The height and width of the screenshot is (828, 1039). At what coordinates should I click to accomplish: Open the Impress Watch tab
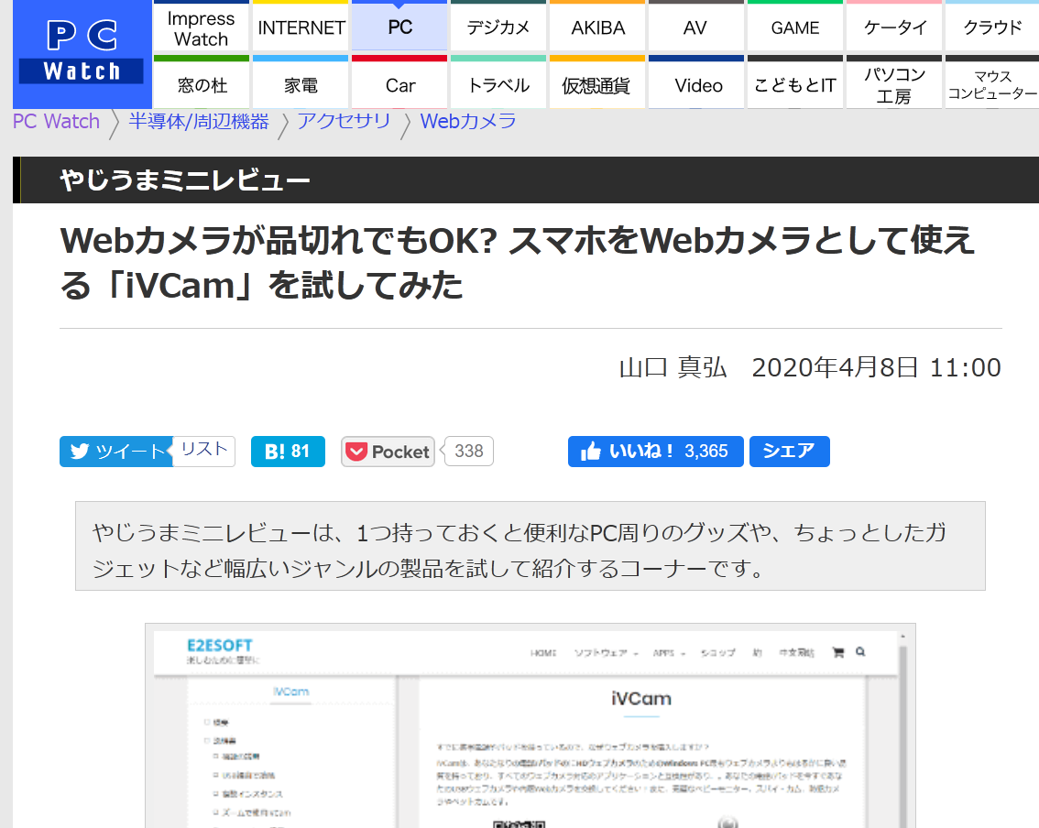202,27
